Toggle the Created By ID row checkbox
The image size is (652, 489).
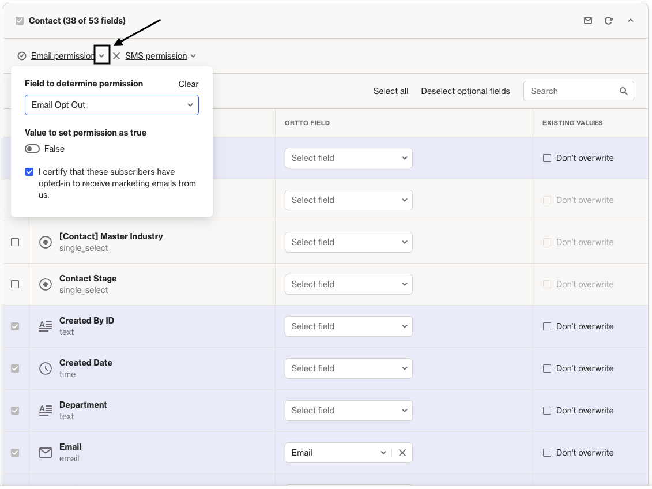pos(15,326)
